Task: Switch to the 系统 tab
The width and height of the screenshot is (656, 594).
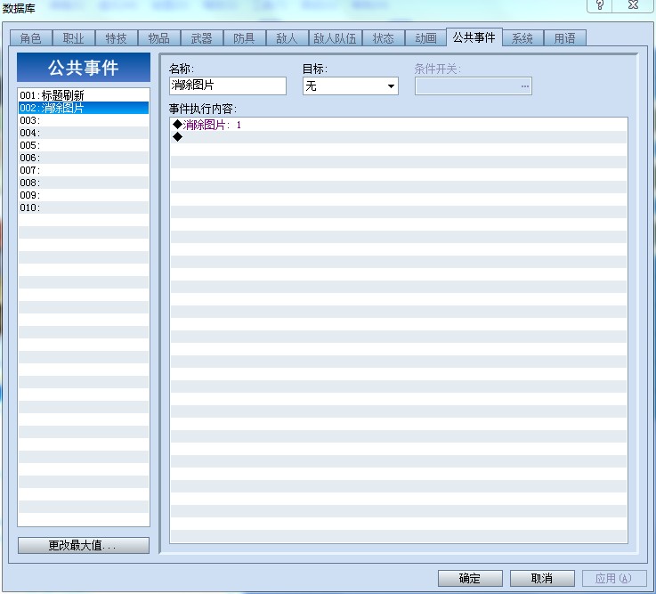Action: point(522,38)
